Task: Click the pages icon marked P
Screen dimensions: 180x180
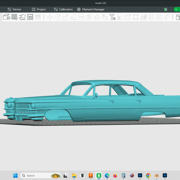Action: pos(159,17)
